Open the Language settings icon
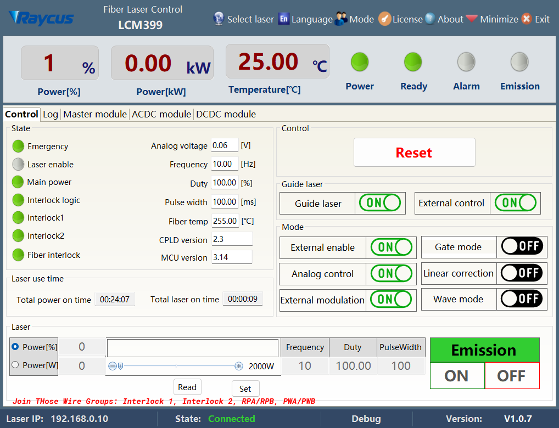 click(x=283, y=19)
